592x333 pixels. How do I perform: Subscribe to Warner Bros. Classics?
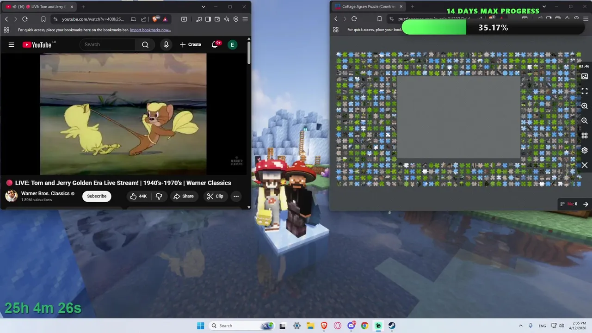(x=97, y=196)
